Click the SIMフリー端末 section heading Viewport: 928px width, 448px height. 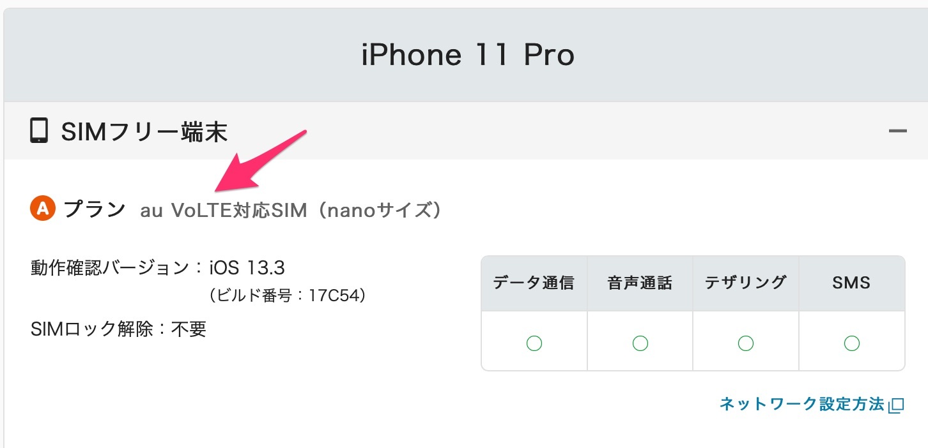click(x=144, y=132)
